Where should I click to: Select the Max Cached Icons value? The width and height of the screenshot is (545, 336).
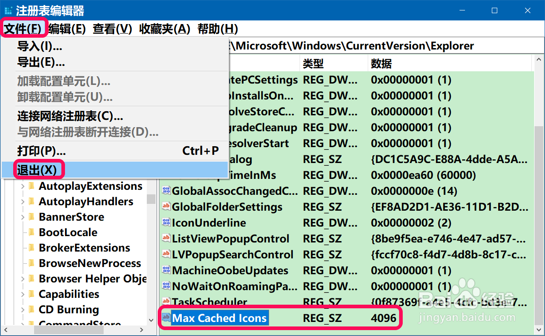[220, 317]
